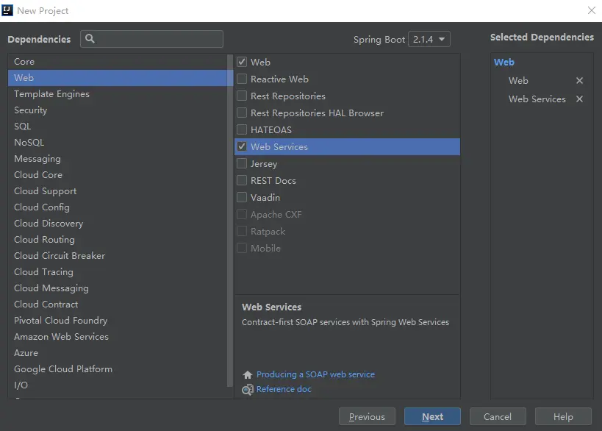
Task: Click the Reference doc icon
Action: coord(248,390)
